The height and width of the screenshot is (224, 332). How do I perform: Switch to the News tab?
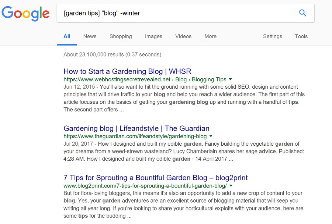[x=90, y=36]
